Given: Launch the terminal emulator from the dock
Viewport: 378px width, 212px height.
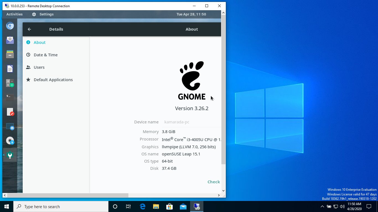Looking at the screenshot, I should [10, 97].
